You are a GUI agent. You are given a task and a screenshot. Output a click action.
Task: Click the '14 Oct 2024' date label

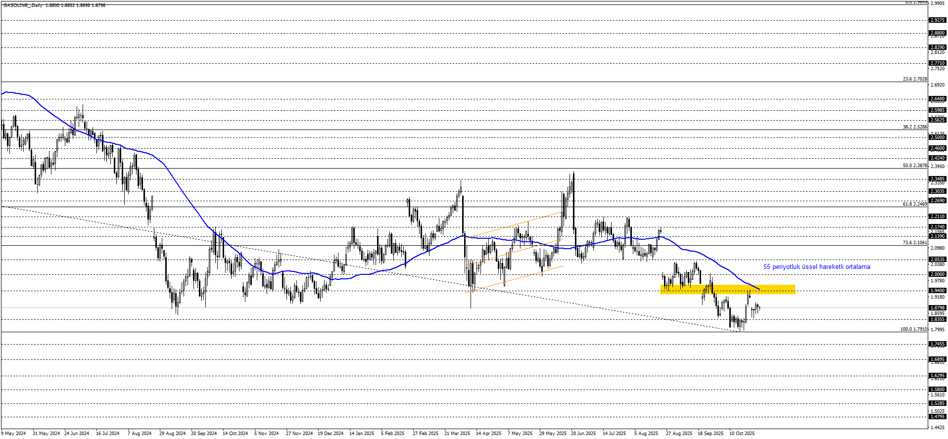pos(235,434)
